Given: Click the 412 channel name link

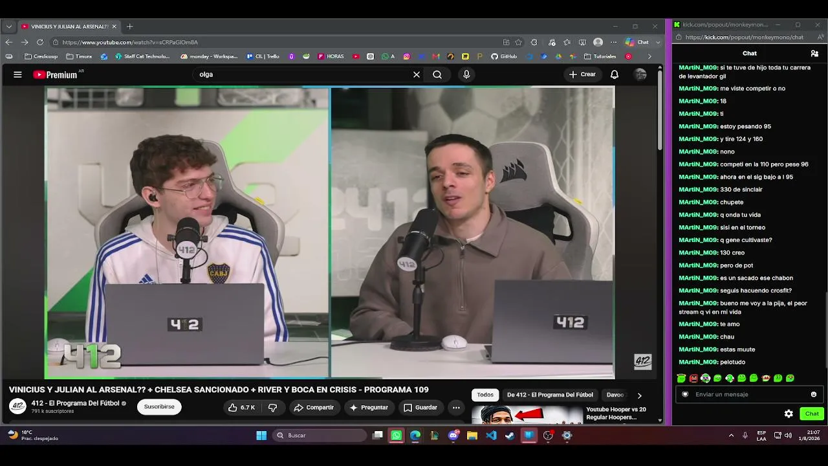Looking at the screenshot, I should 75,403.
